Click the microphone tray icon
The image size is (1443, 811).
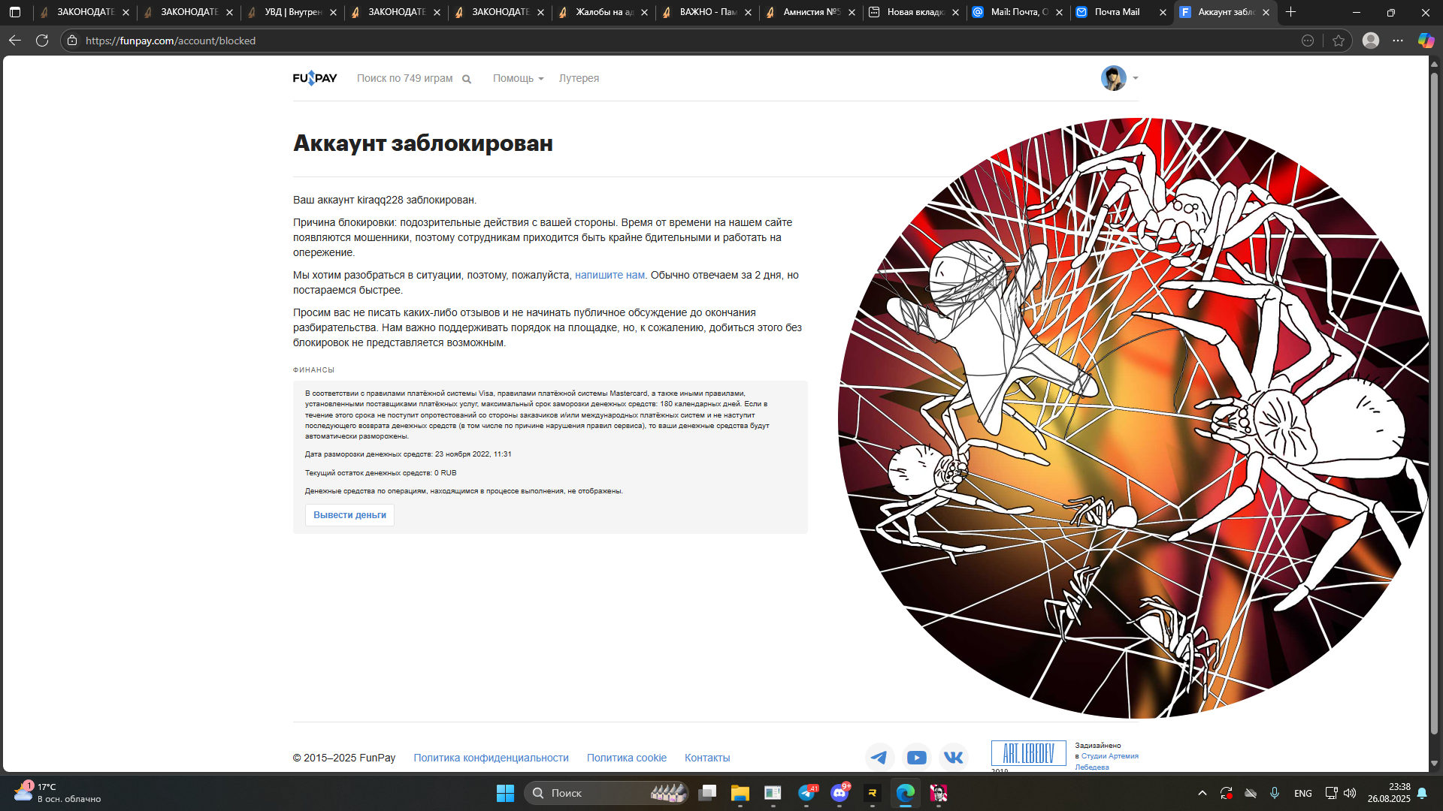coord(1275,793)
